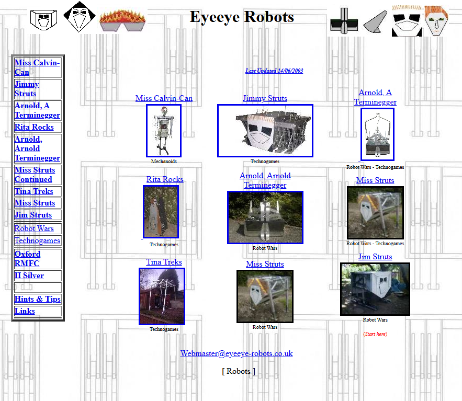Viewport: 462px width, 401px height.
Task: Click 'Technogames' caption under Jimmy Struts
Action: 265,162
